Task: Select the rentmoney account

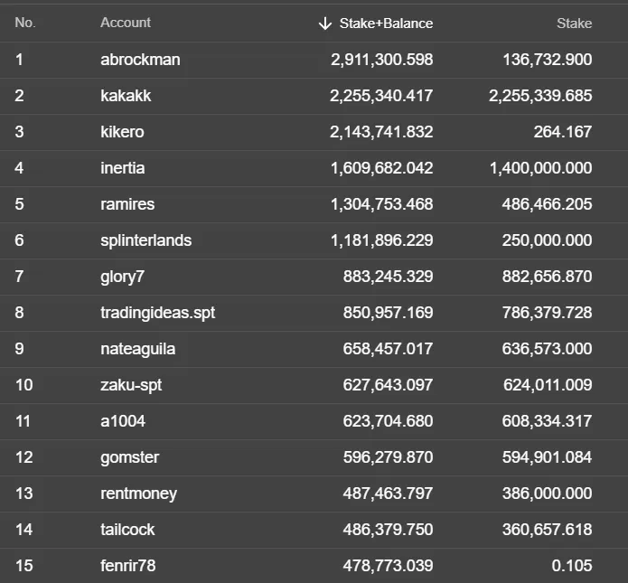Action: click(x=138, y=494)
